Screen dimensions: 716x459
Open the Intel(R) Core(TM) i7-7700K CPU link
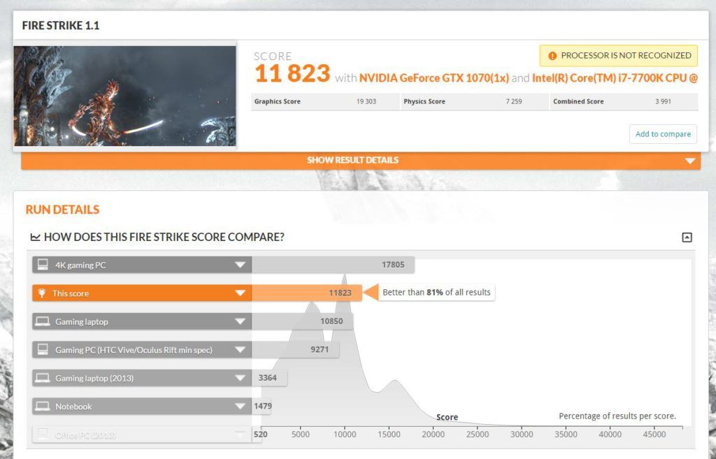tap(615, 78)
